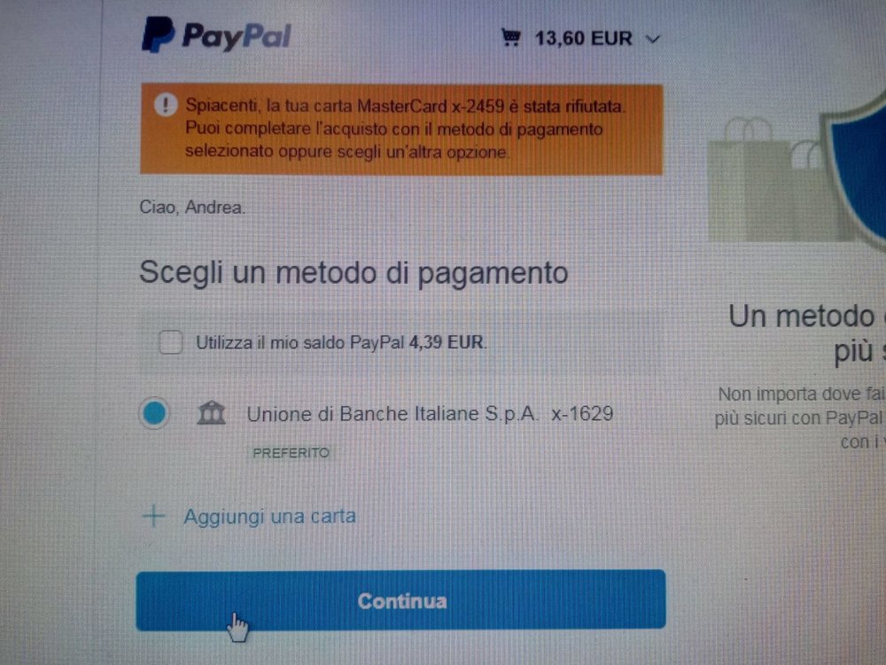Click the Scegli un metodo di pagamento heading
Screen dimensions: 886x665
pyautogui.click(x=354, y=273)
